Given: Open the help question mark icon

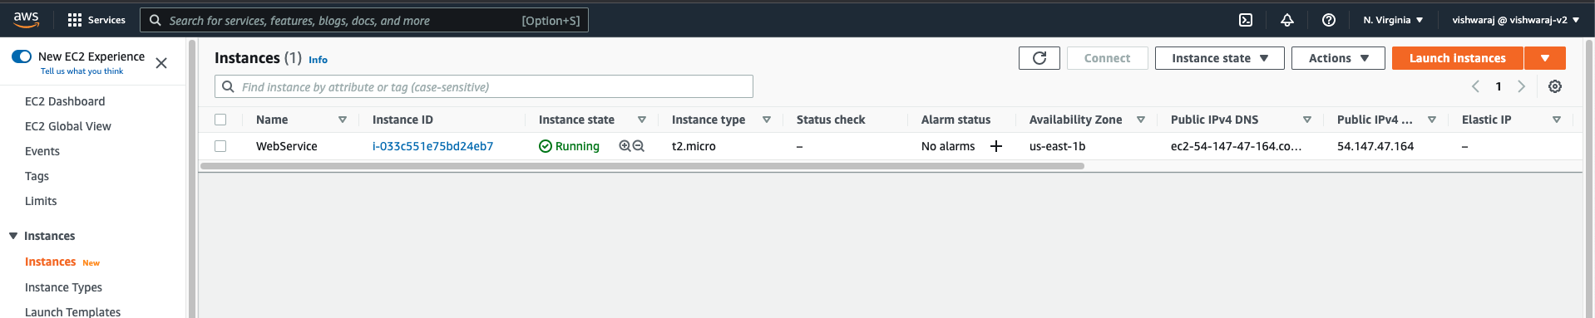Looking at the screenshot, I should click(1329, 20).
